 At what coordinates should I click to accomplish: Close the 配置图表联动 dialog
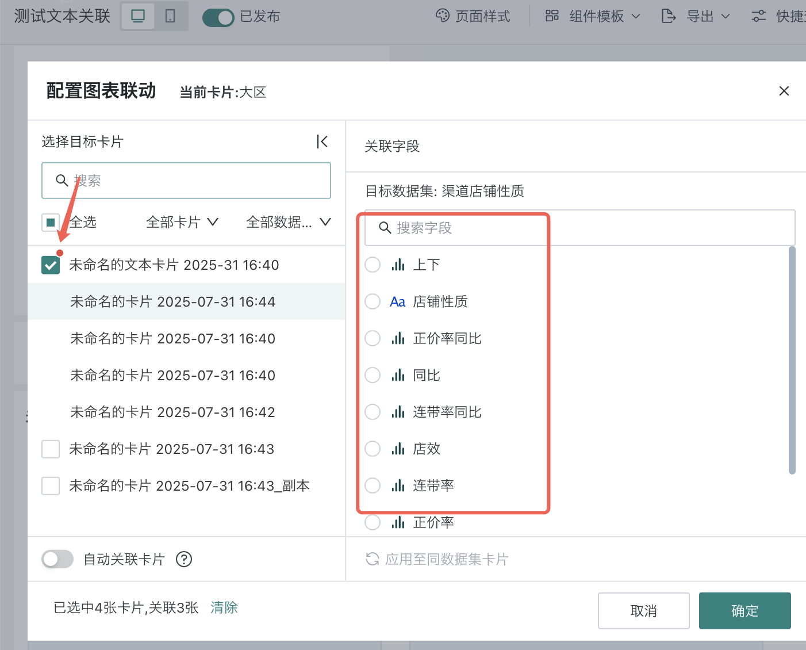[784, 91]
